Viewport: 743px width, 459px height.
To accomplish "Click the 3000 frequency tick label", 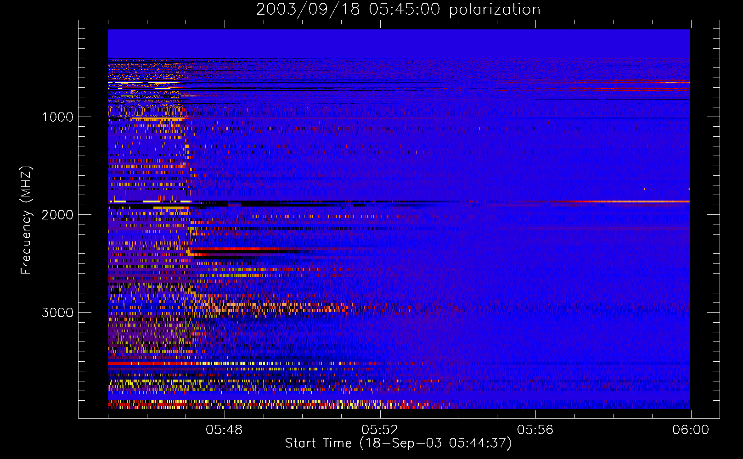I will click(57, 313).
